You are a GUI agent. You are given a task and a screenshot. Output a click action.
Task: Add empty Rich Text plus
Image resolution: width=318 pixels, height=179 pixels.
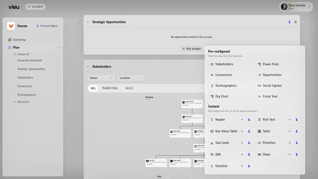pyautogui.click(x=290, y=119)
